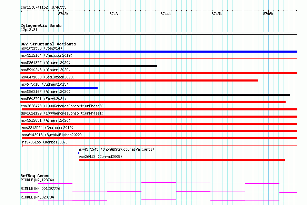Viewport: 307px width, 205px height.
Task: Open the nsv1051530 (Coe2014) label
Action: point(41,48)
